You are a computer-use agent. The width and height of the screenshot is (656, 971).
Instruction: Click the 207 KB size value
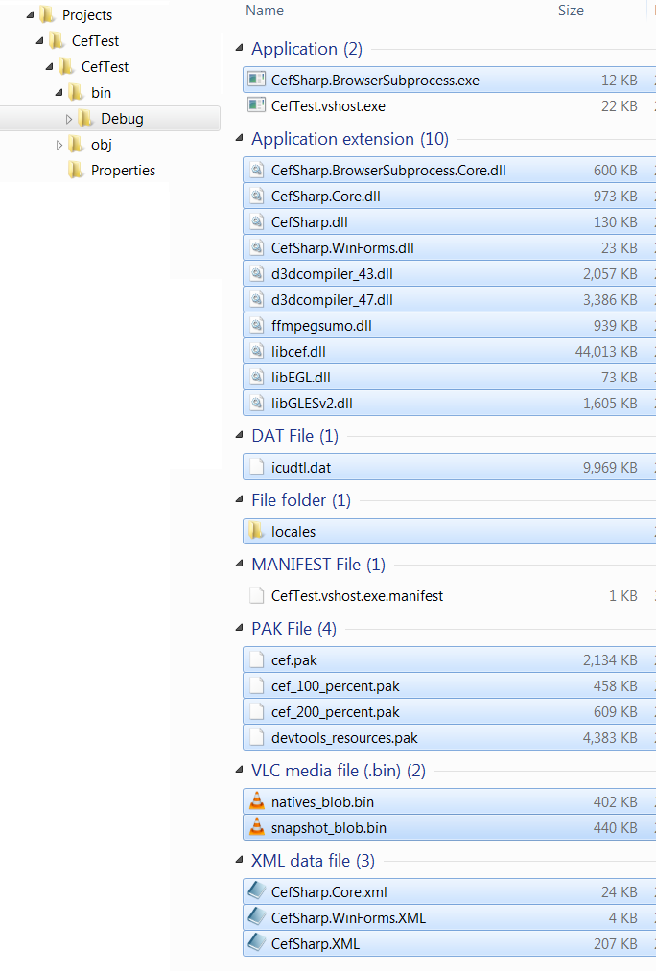(616, 944)
